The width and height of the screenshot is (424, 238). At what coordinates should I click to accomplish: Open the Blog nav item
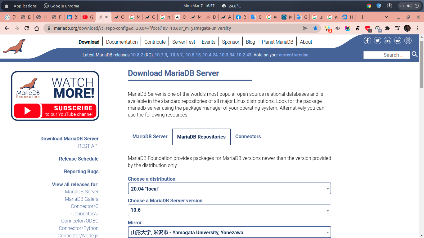(x=250, y=42)
